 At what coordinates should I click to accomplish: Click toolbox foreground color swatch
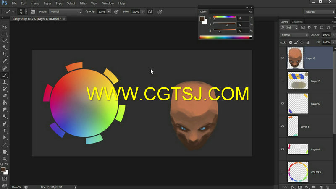tap(3, 170)
